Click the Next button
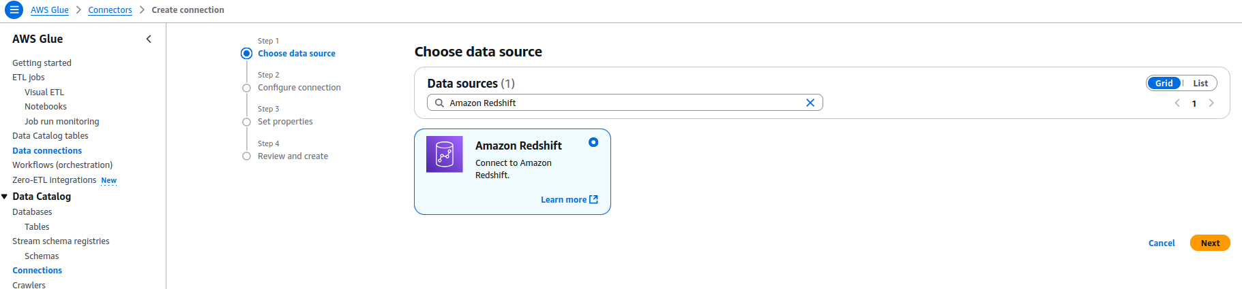The image size is (1242, 289). coord(1210,243)
